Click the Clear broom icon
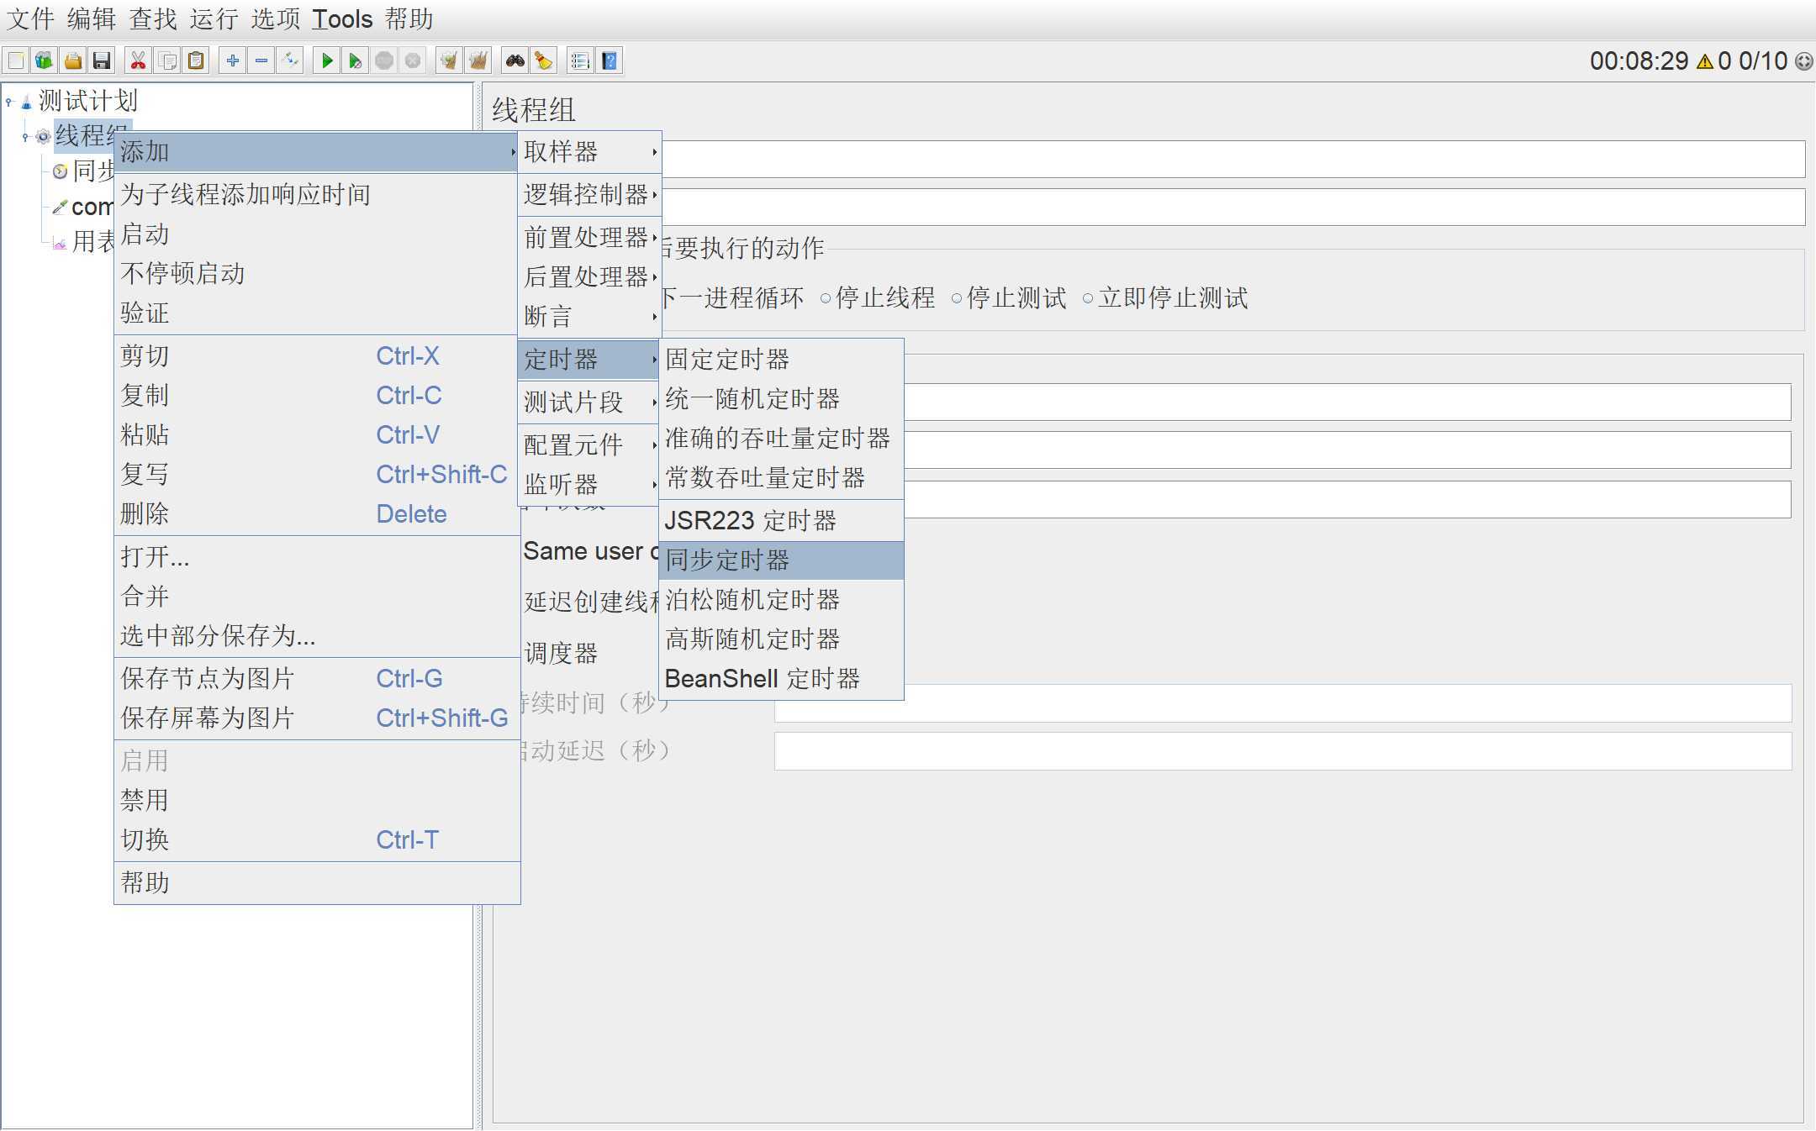The width and height of the screenshot is (1816, 1131). click(x=450, y=60)
